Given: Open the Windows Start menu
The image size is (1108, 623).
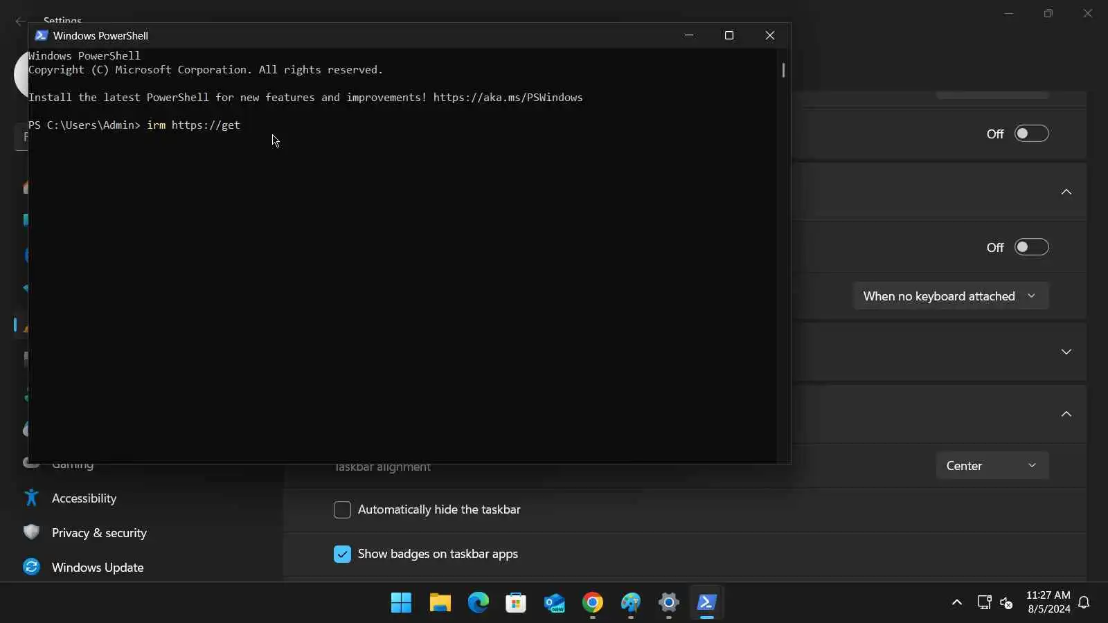Looking at the screenshot, I should [x=401, y=603].
